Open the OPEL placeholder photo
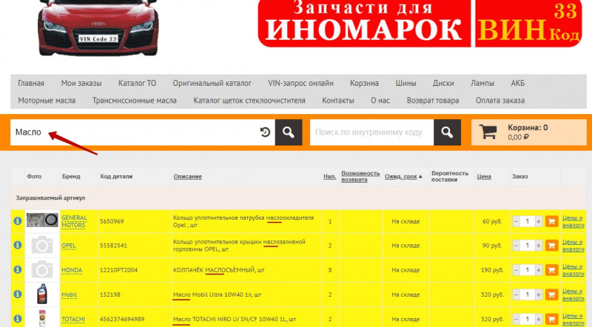The height and width of the screenshot is (327, 592). coord(42,246)
